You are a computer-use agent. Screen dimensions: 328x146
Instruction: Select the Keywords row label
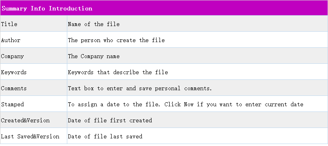point(14,72)
